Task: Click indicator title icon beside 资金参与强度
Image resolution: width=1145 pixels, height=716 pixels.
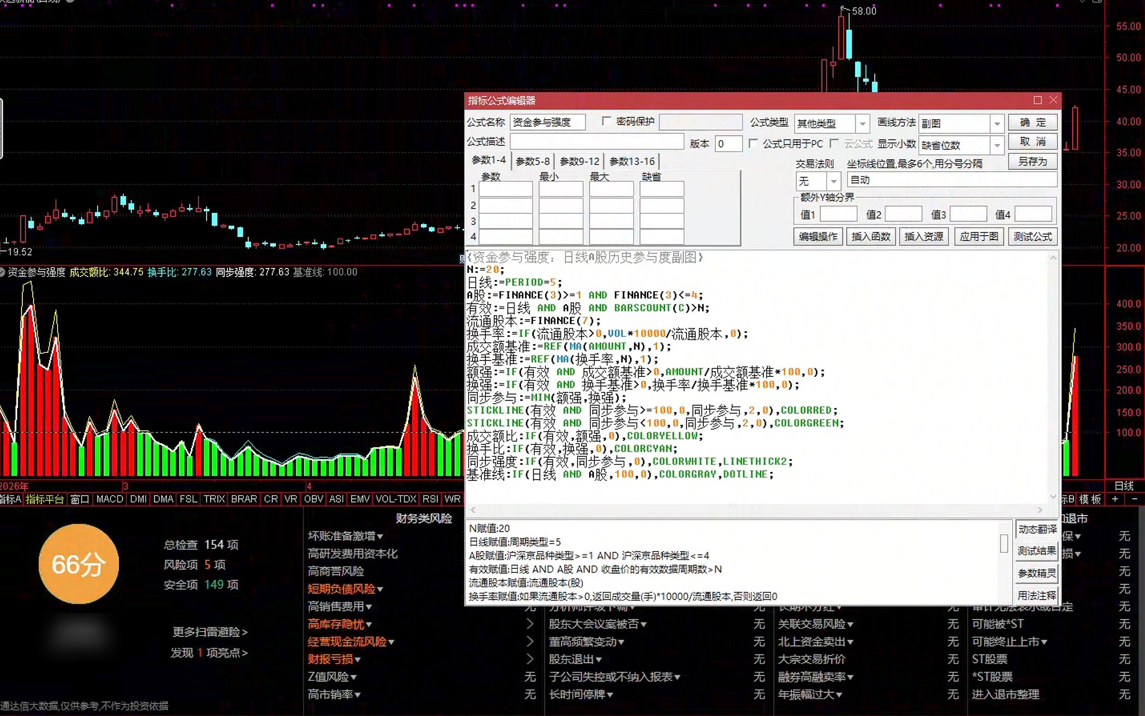Action: [2, 272]
